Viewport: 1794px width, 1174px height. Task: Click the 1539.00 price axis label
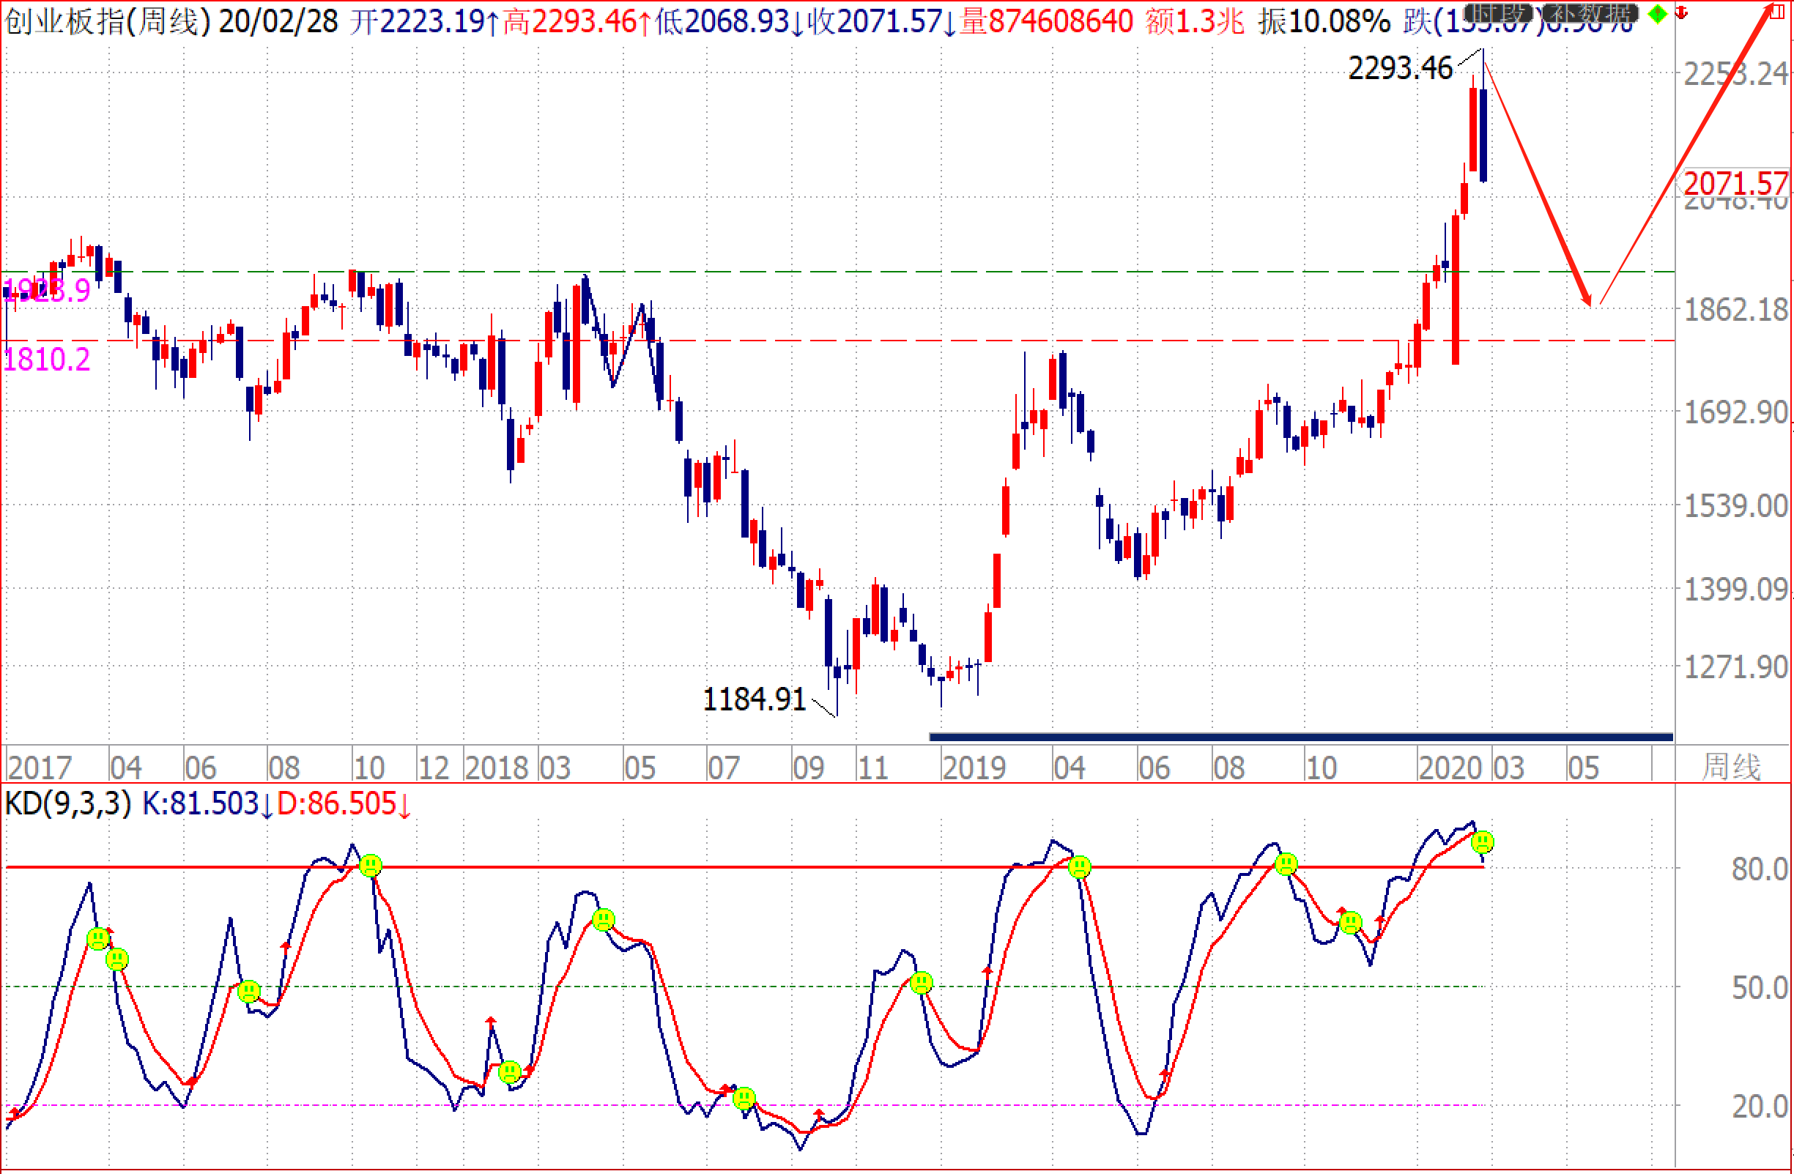(x=1736, y=506)
